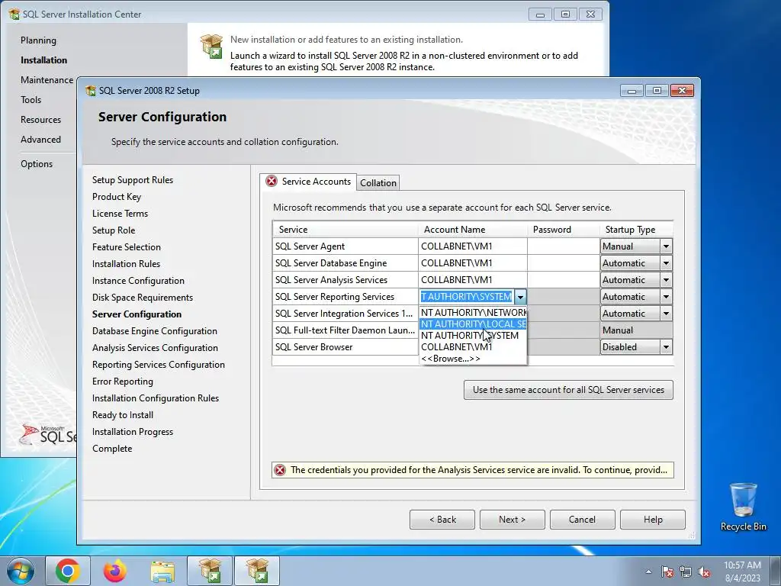Image resolution: width=781 pixels, height=586 pixels.
Task: Click error icon on Service Accounts tab
Action: click(x=272, y=181)
